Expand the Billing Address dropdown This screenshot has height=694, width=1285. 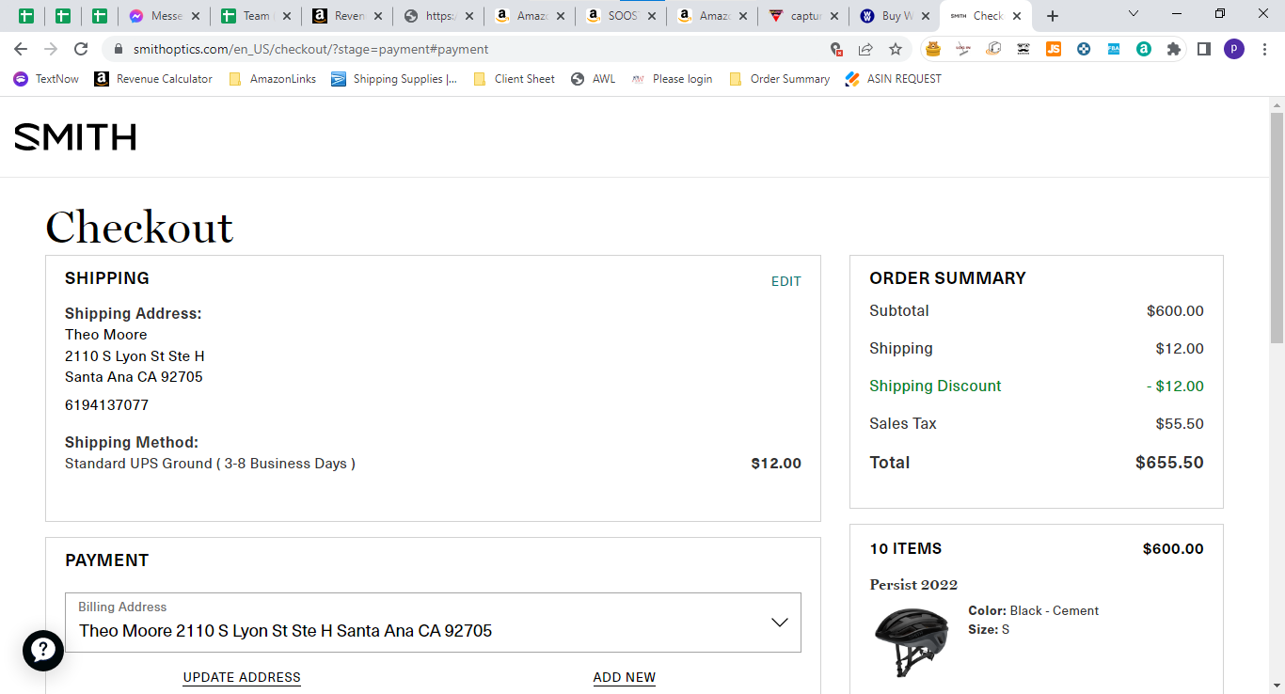pyautogui.click(x=433, y=623)
